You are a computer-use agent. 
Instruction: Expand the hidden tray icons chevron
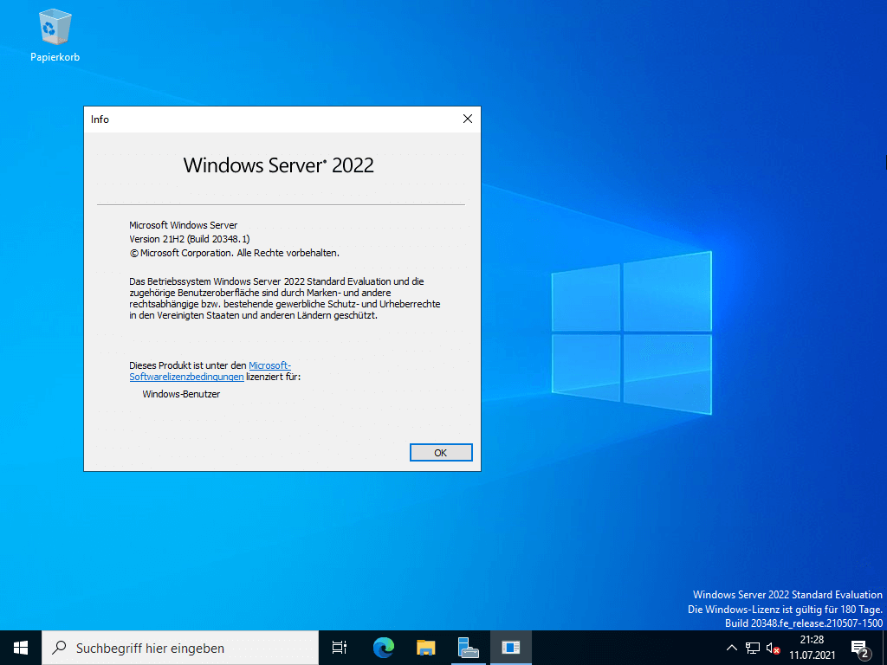point(731,648)
